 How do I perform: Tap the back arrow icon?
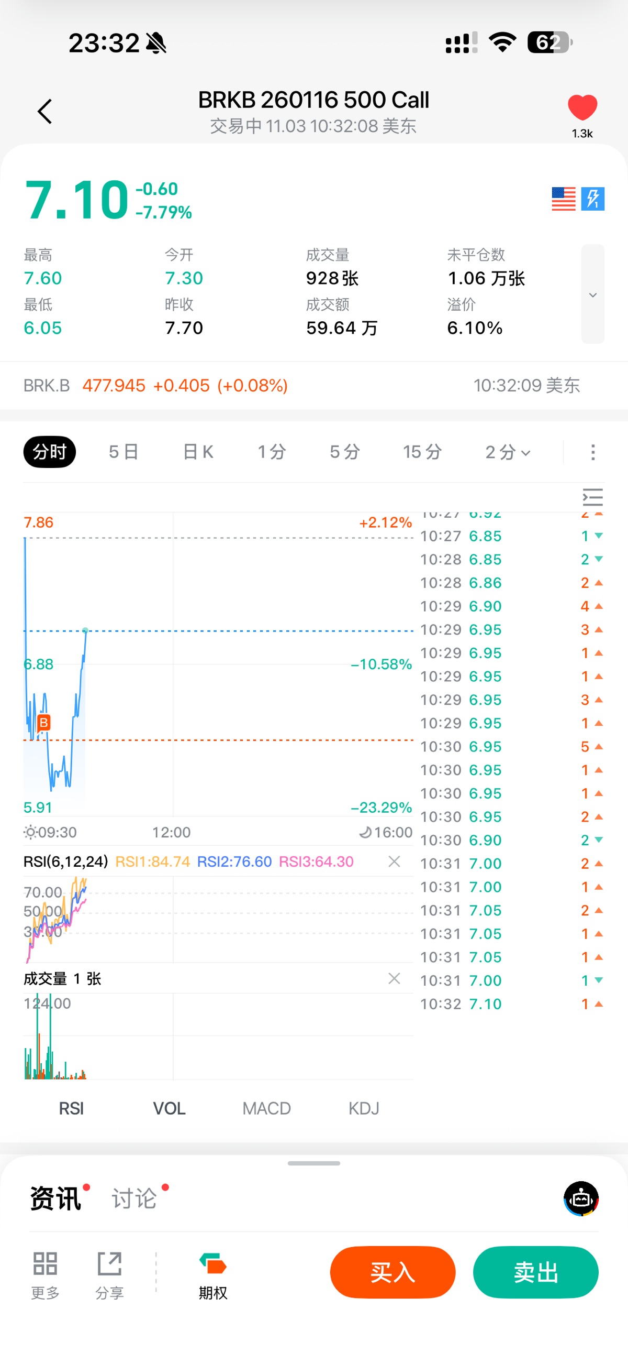pos(45,112)
